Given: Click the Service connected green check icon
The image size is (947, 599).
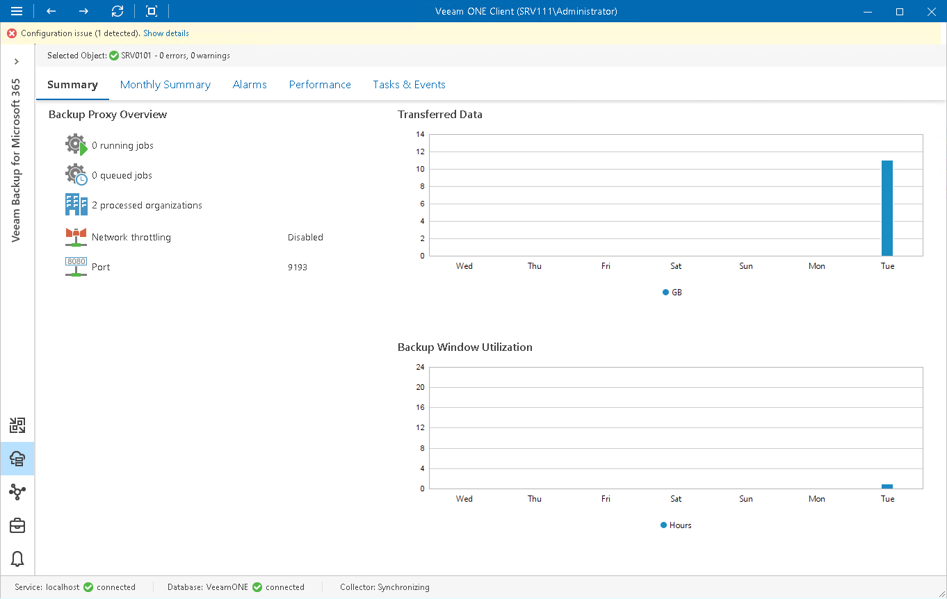Looking at the screenshot, I should (88, 587).
